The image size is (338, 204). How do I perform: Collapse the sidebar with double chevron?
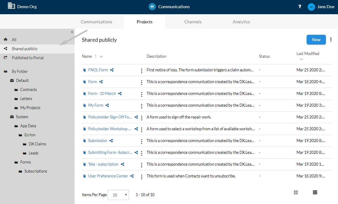point(72,32)
